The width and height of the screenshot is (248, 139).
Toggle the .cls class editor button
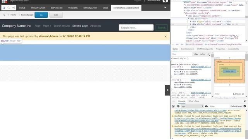(202, 54)
